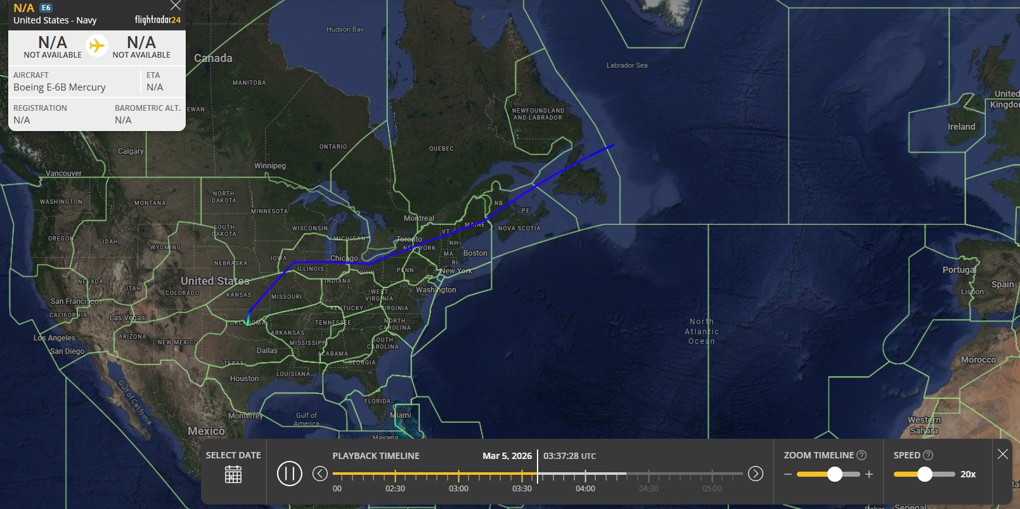Close the playback control bar
The width and height of the screenshot is (1020, 509).
click(x=1003, y=454)
